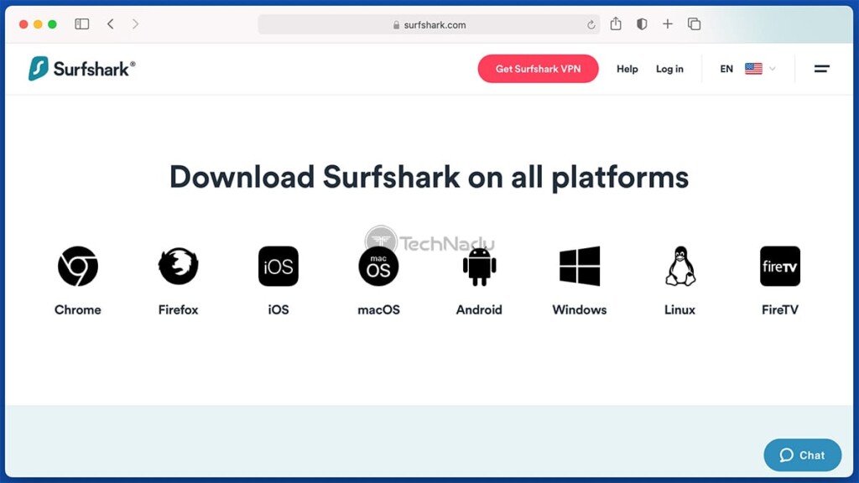Click the fireTV platform icon

coord(780,266)
